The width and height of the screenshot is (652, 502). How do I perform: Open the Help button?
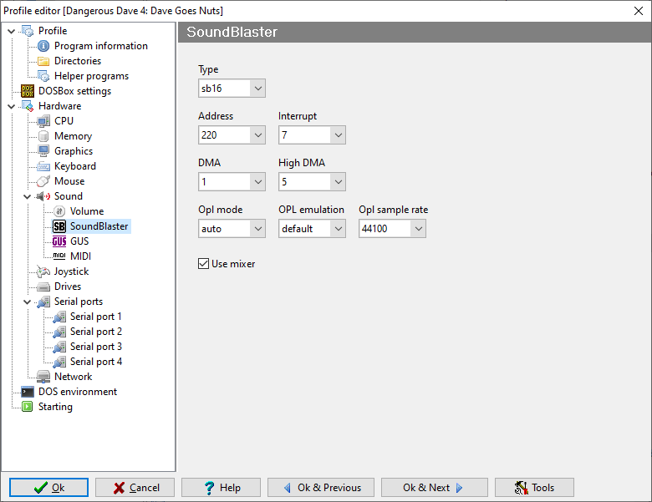click(221, 488)
